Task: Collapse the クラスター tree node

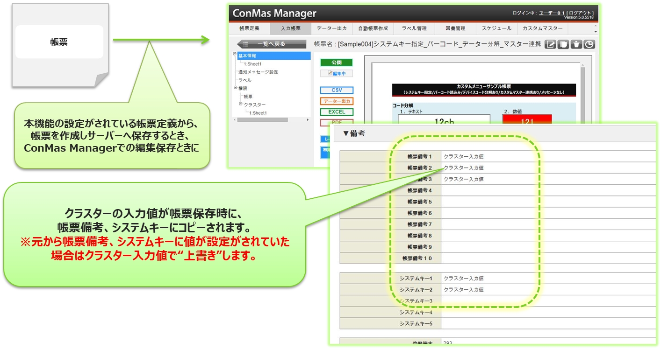Action: (x=241, y=105)
